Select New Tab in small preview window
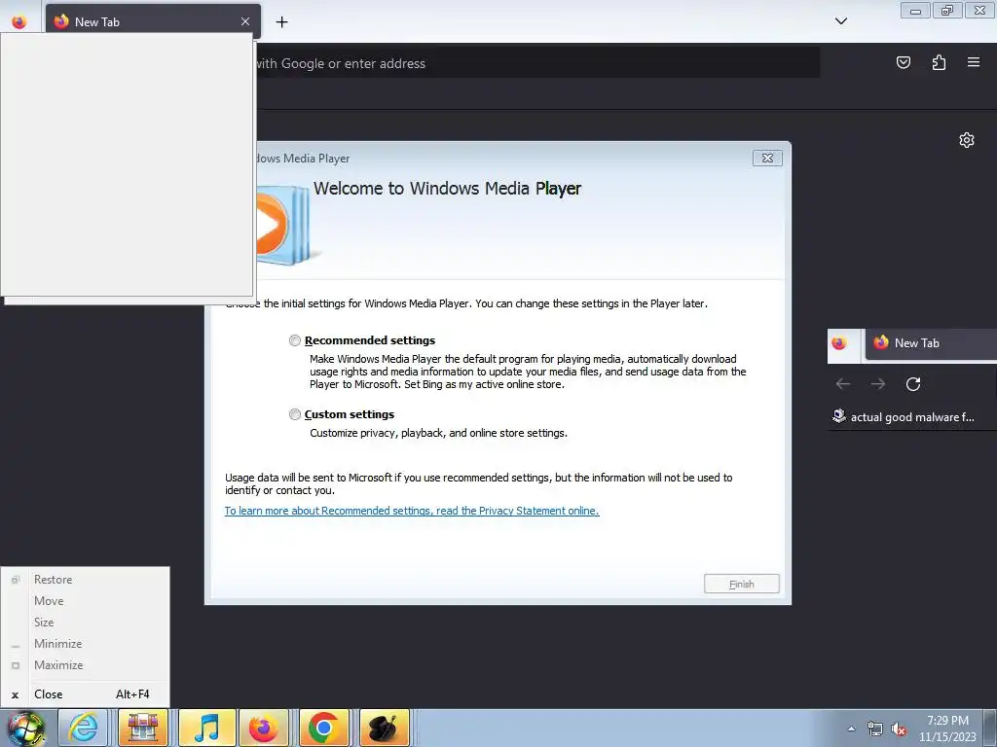Image resolution: width=997 pixels, height=747 pixels. pos(930,343)
